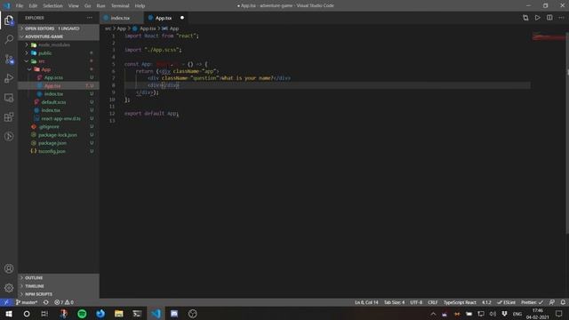
Task: Click the Visual Studio Code taskbar icon
Action: click(x=156, y=314)
